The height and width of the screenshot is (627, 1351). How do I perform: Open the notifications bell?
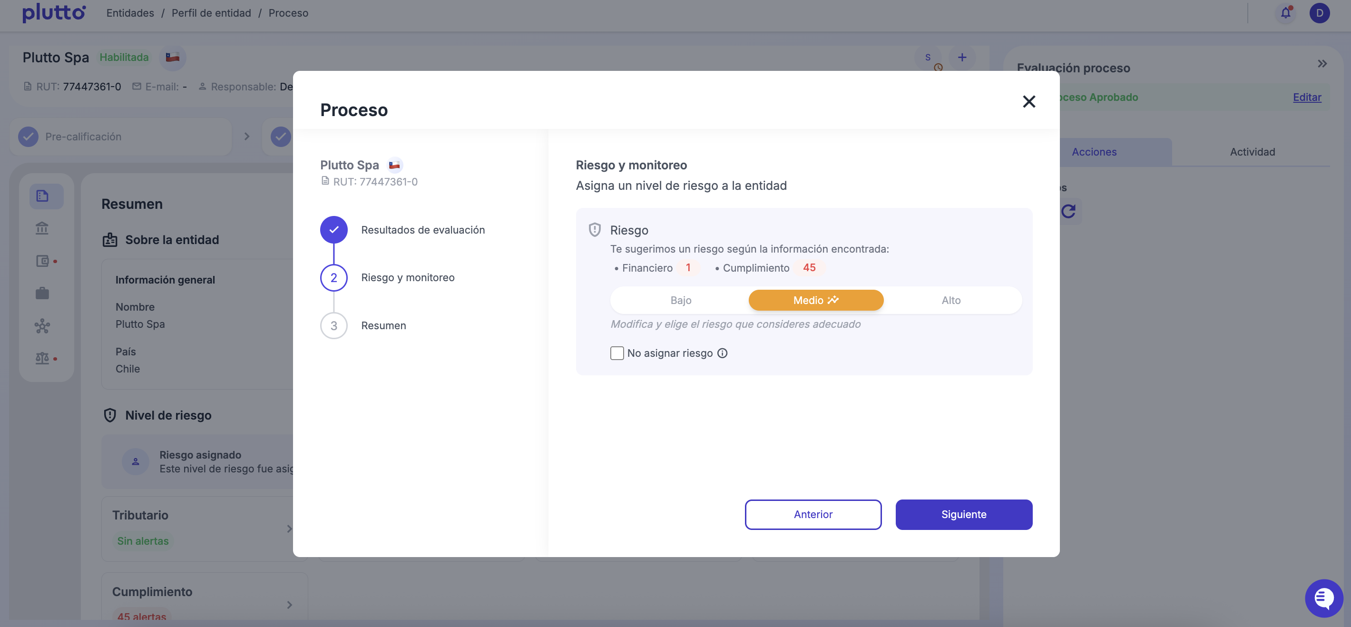click(x=1285, y=13)
